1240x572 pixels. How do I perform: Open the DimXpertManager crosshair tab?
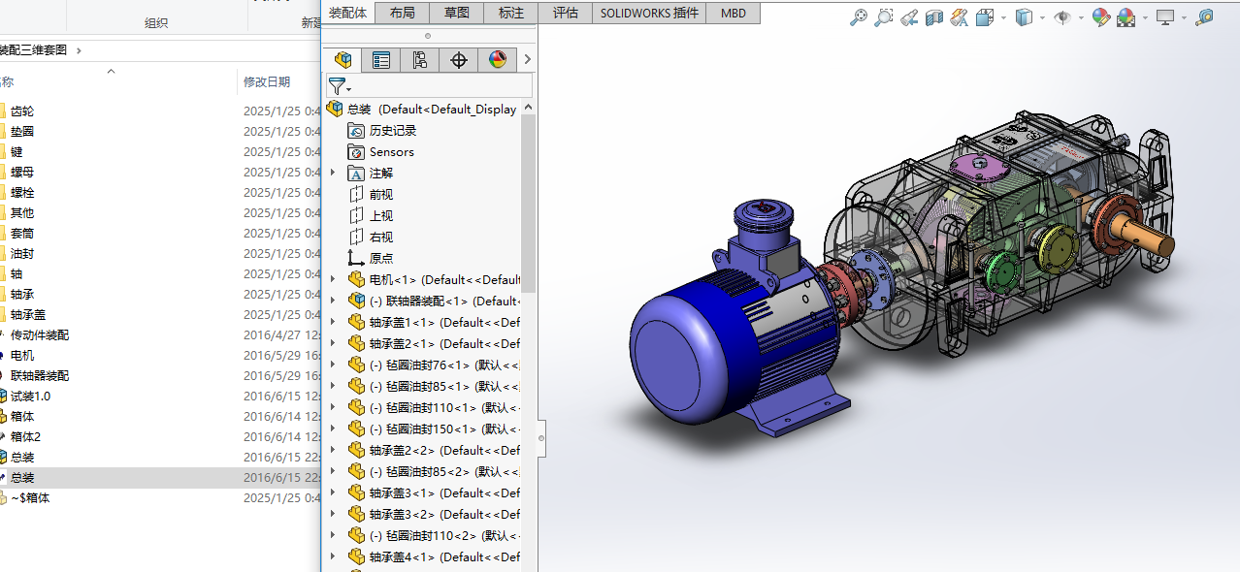tap(459, 60)
